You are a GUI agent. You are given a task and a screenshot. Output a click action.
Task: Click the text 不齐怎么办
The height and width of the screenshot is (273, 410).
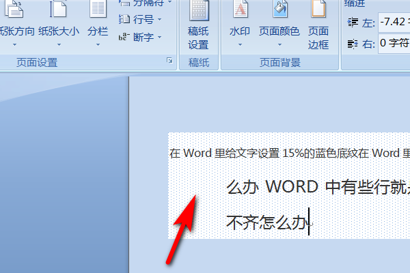pos(267,222)
